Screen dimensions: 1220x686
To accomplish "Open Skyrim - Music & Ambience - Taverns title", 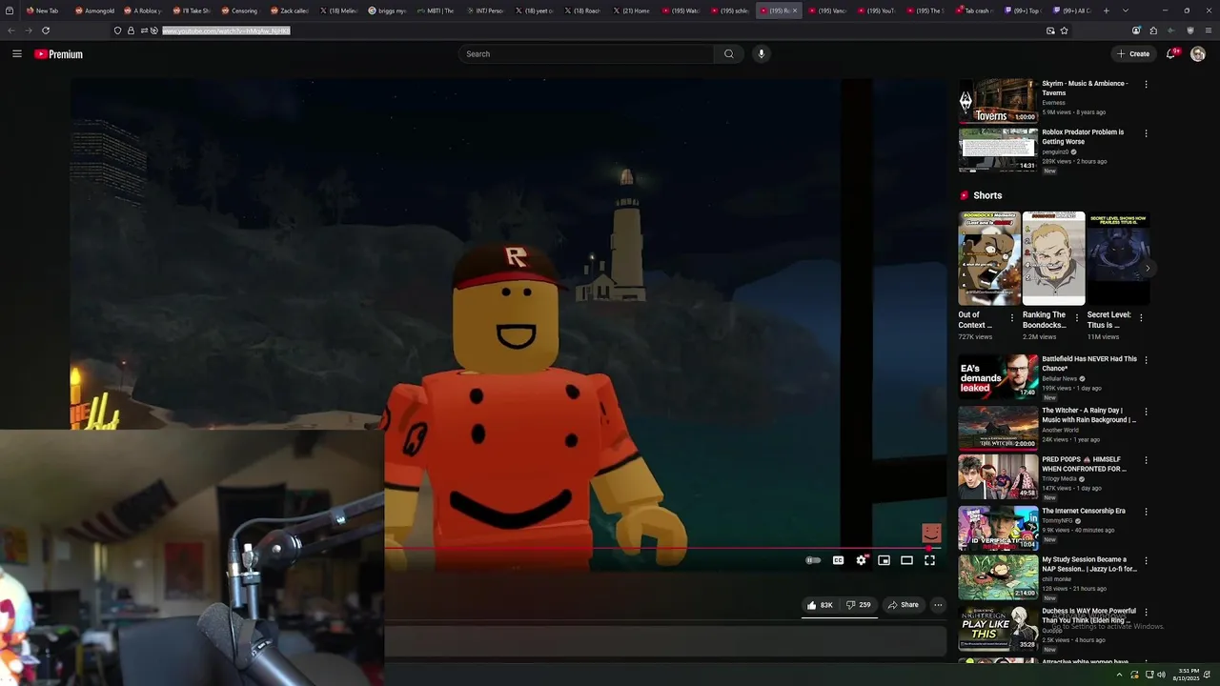I will [x=1085, y=89].
